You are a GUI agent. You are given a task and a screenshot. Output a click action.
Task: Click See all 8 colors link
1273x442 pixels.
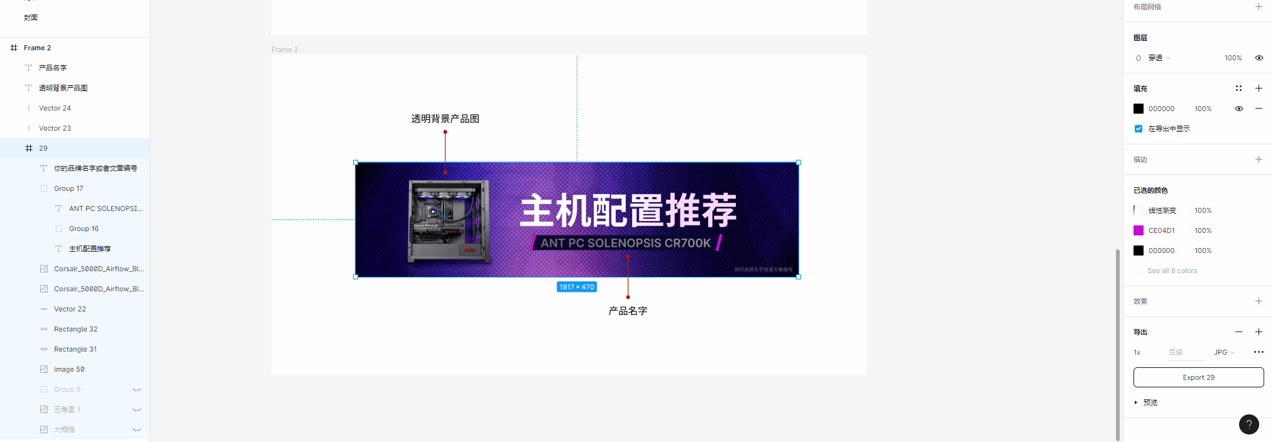[1172, 271]
